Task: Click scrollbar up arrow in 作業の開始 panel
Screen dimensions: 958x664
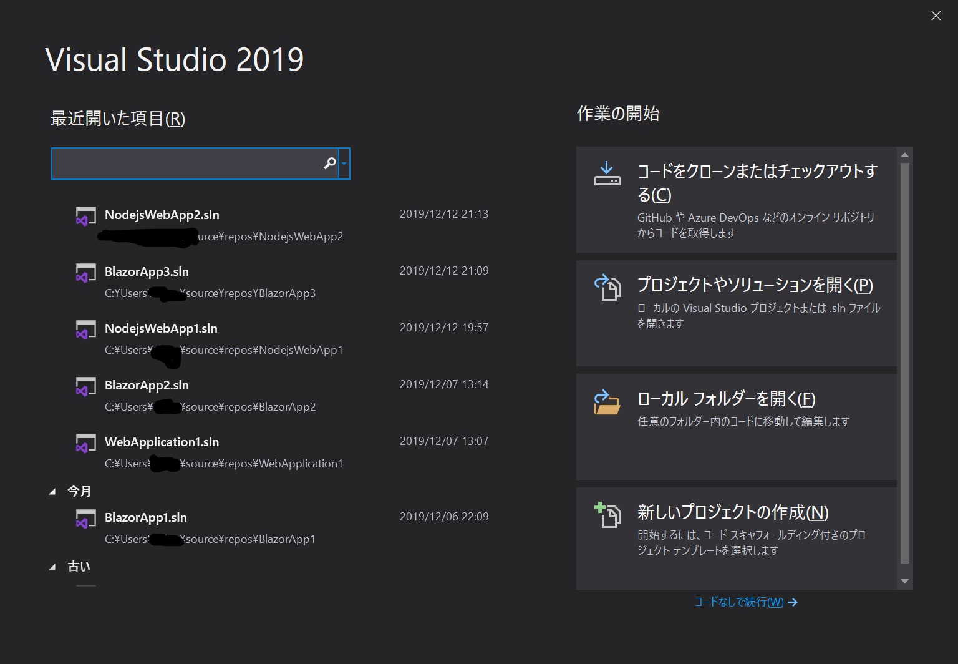Action: (x=905, y=155)
